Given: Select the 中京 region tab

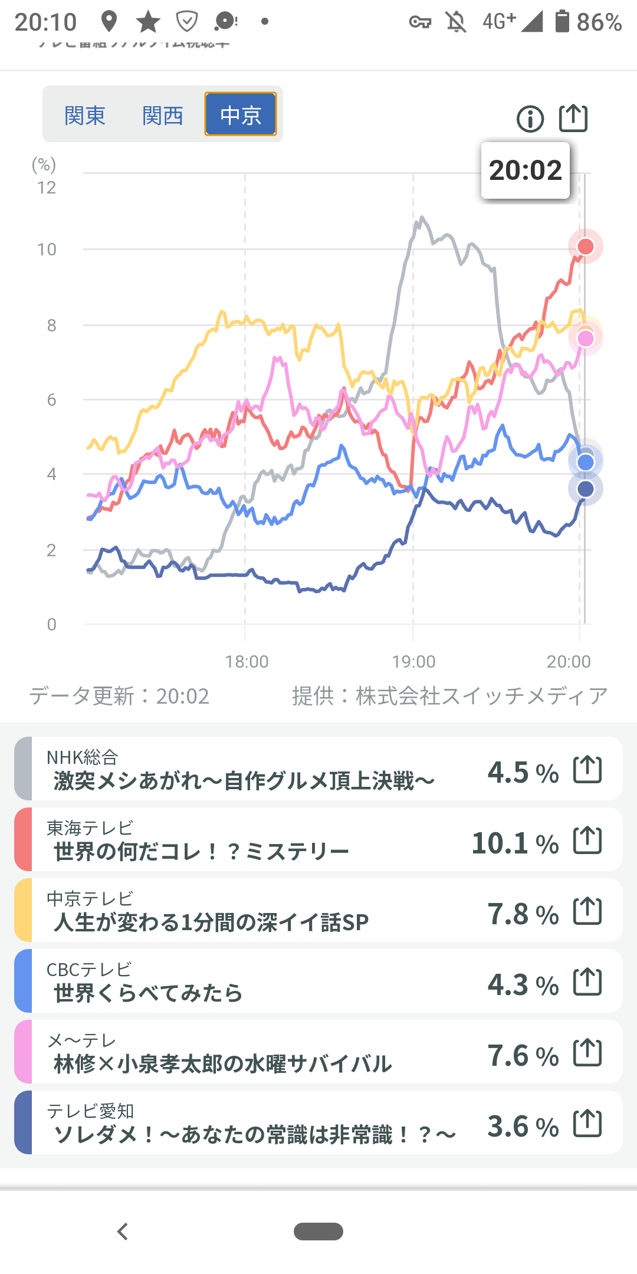Looking at the screenshot, I should pos(241,114).
